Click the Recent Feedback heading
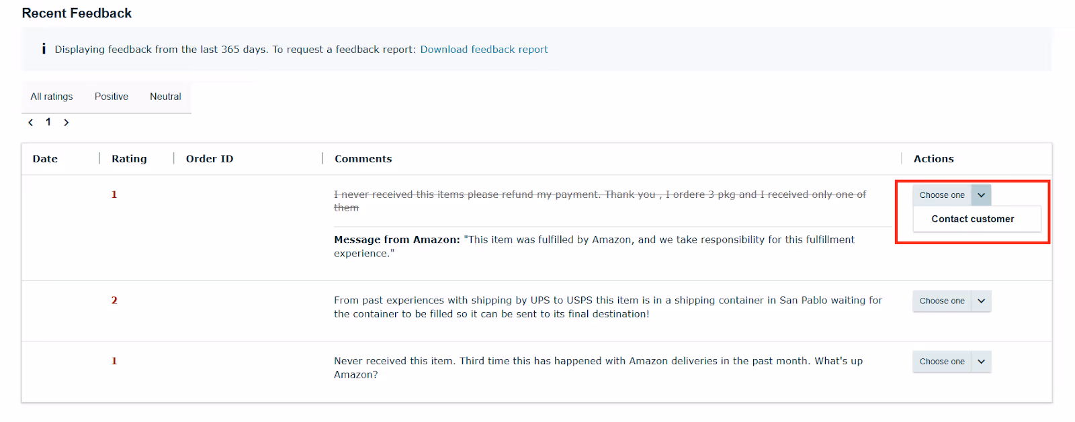Image resolution: width=1075 pixels, height=422 pixels. [x=77, y=13]
